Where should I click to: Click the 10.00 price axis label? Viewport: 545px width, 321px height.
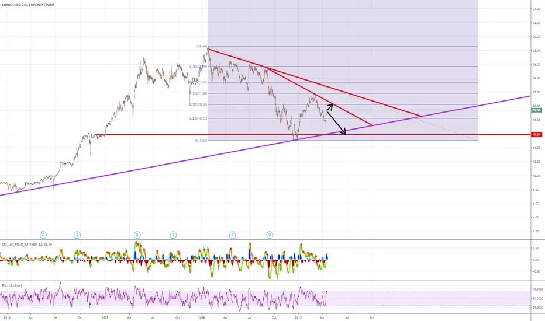536,176
